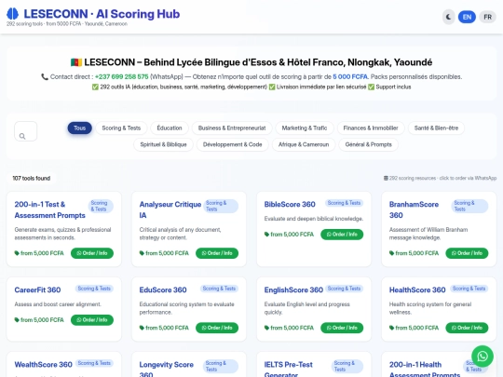503x377 pixels.
Task: Order the Analyseur Critique IA tool
Action: (217, 253)
